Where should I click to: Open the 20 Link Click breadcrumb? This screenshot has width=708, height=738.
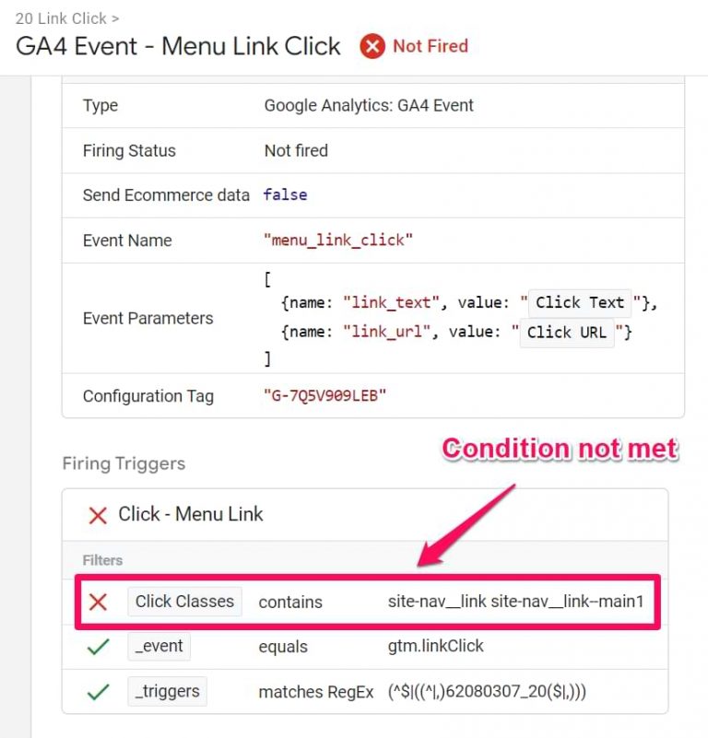tap(58, 18)
